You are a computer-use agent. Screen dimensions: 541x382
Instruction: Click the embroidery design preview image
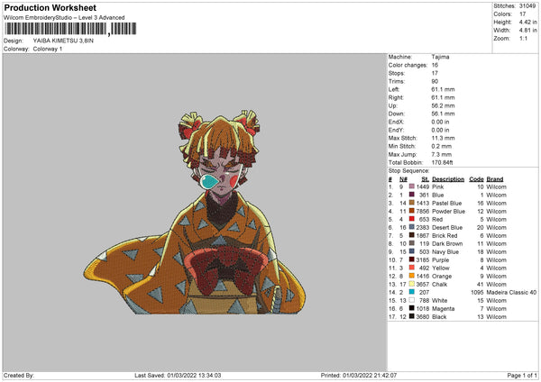pos(194,212)
